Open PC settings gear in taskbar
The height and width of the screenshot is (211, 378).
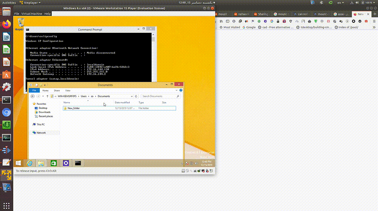pyautogui.click(x=66, y=163)
